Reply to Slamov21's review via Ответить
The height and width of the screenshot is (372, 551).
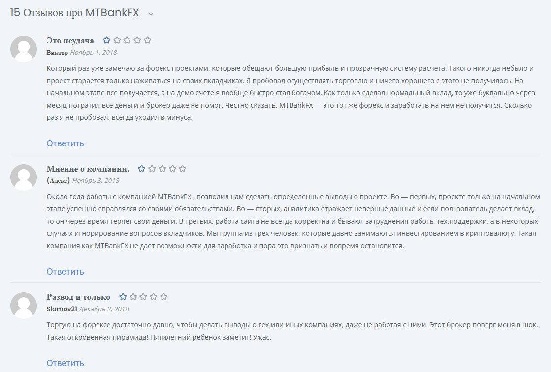[x=65, y=363]
